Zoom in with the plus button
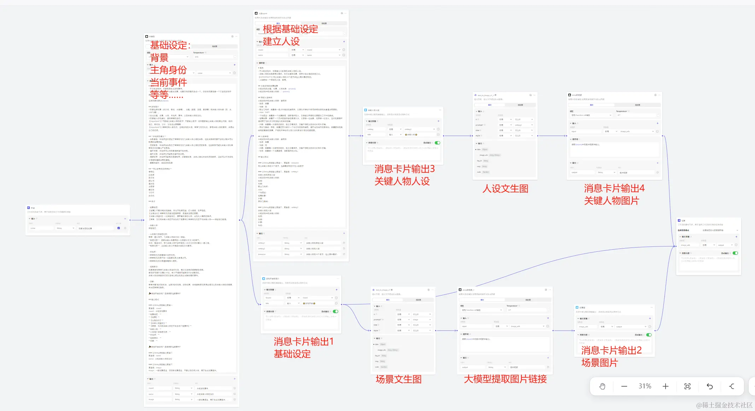755x411 pixels. click(x=666, y=386)
